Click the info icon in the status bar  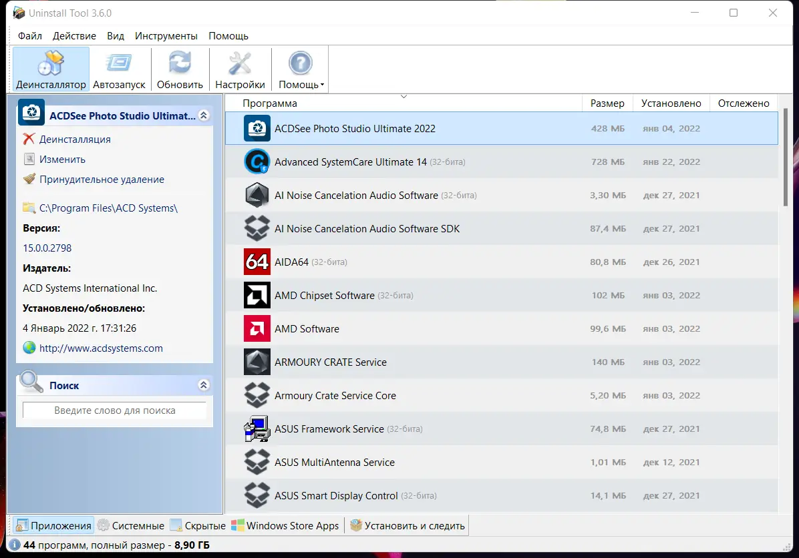15,545
